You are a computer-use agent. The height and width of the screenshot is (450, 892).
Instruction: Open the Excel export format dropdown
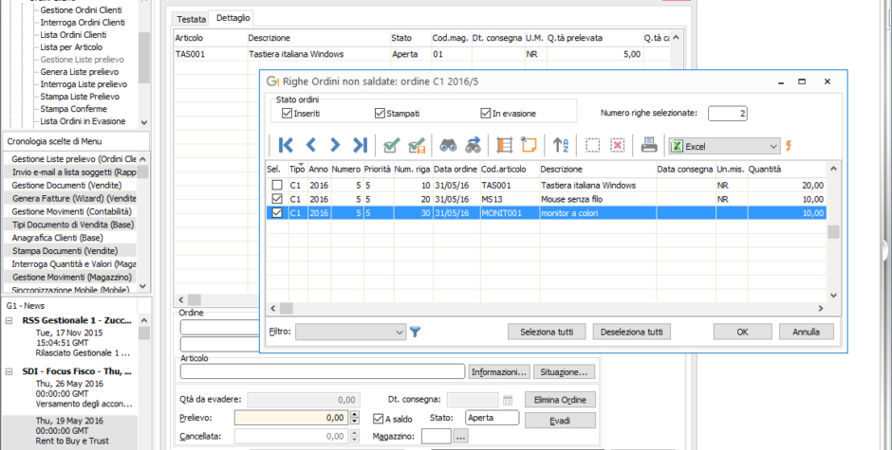(x=773, y=146)
